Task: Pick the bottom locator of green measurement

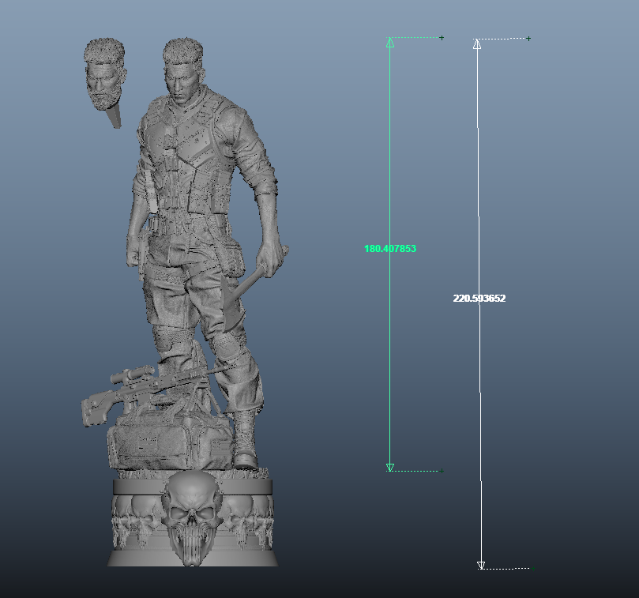Action: pyautogui.click(x=441, y=471)
